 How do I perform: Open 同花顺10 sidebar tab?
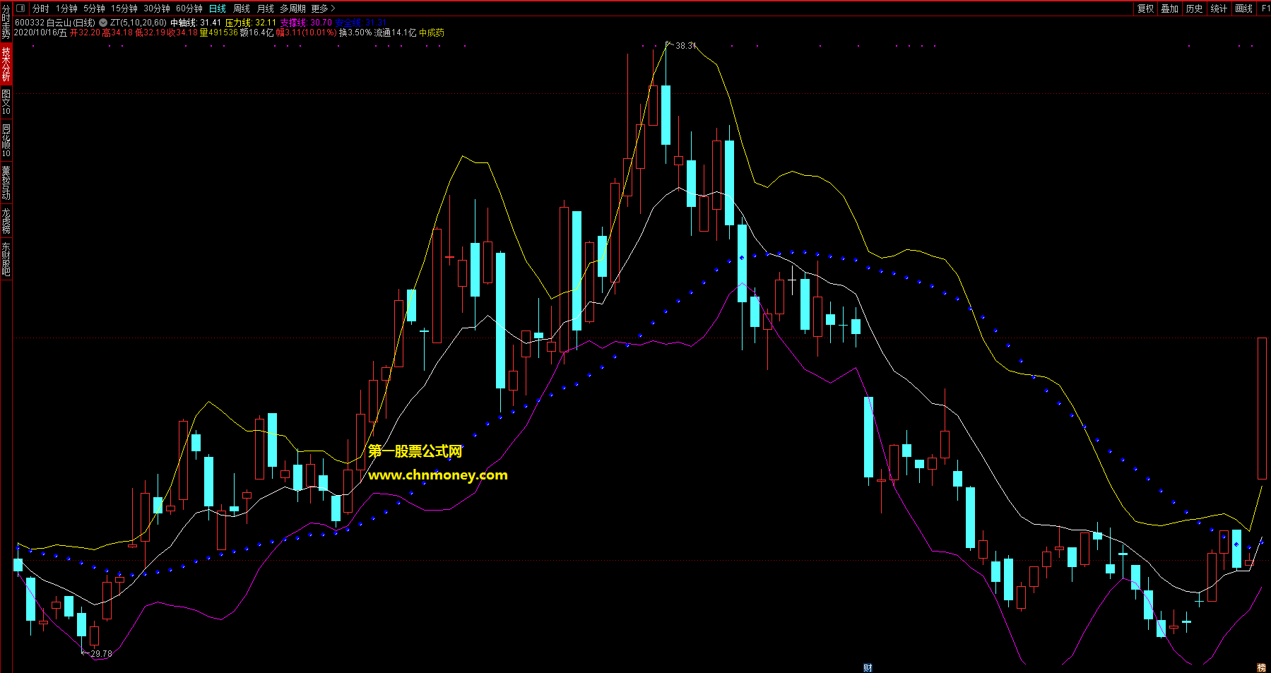(x=6, y=141)
